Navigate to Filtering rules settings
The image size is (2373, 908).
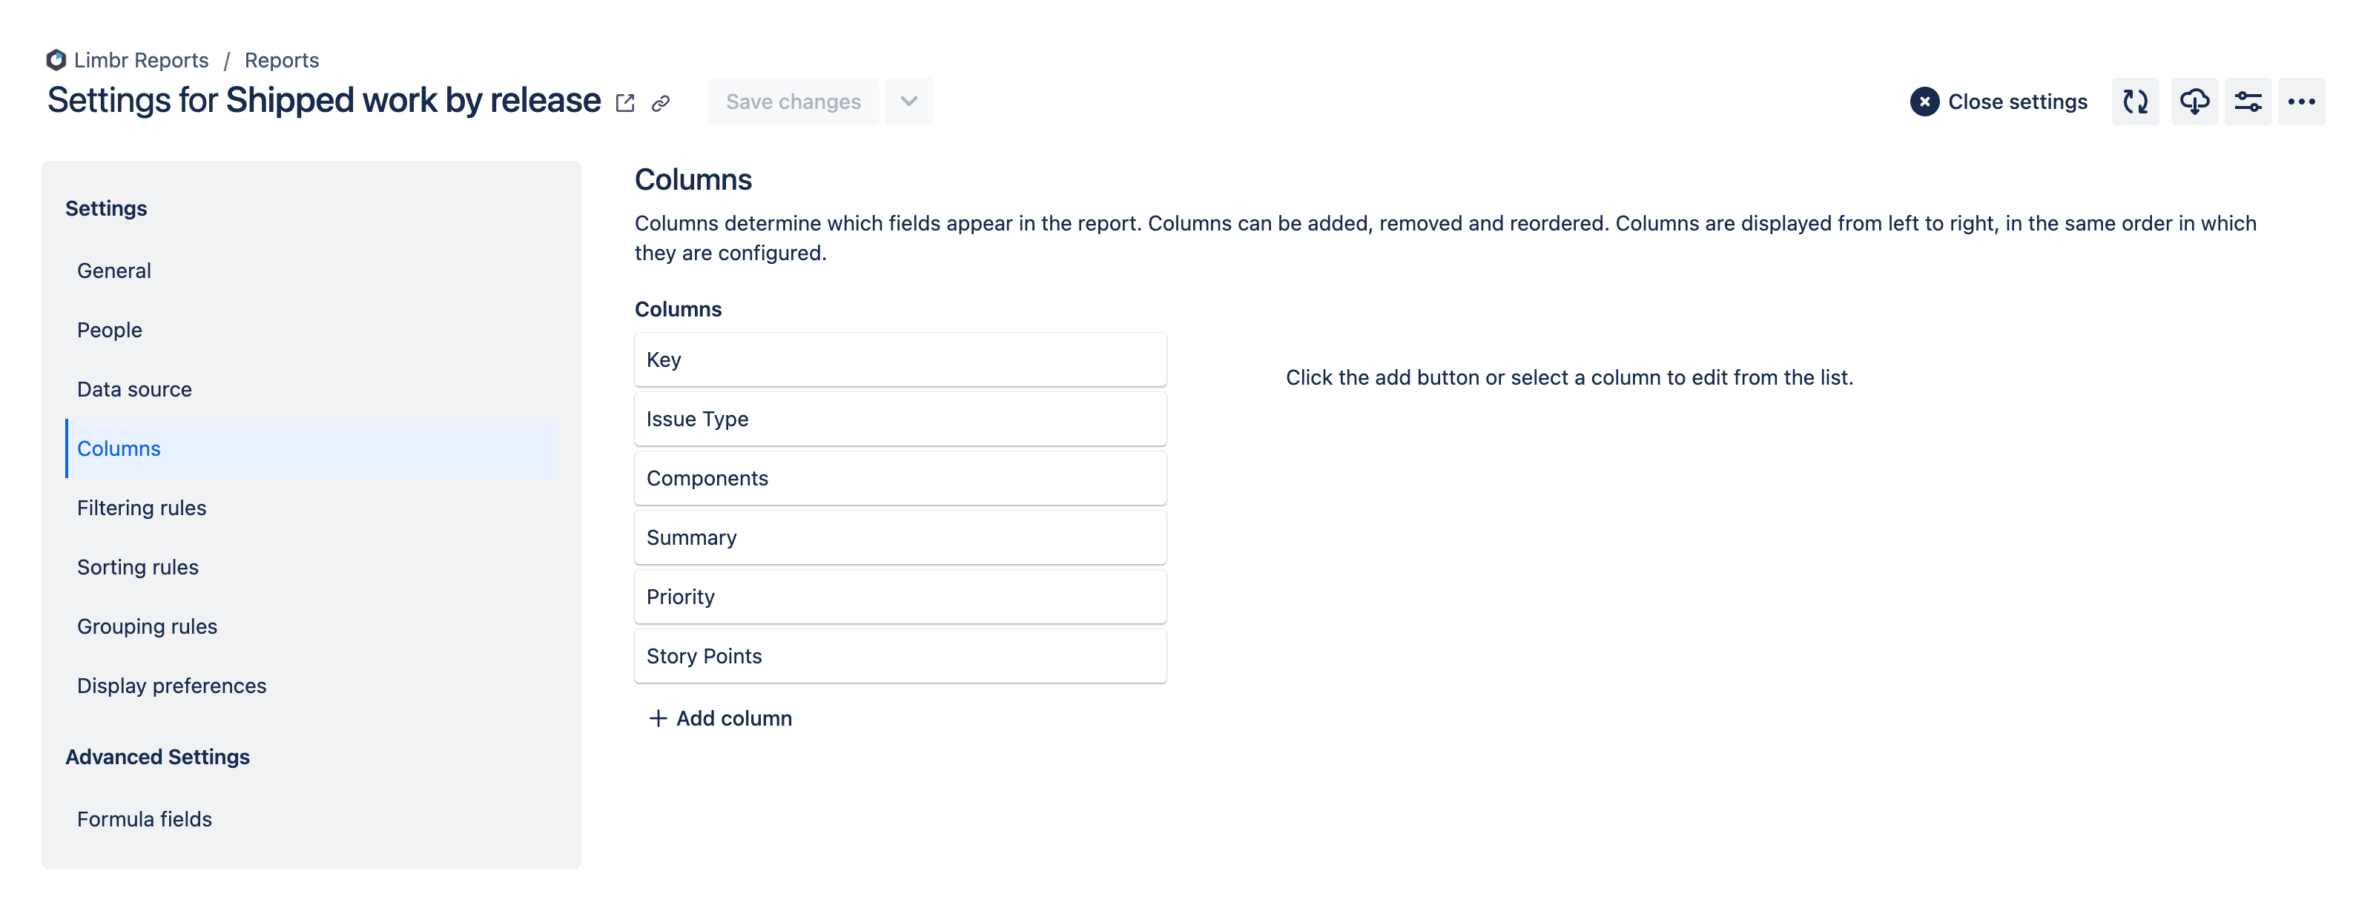pyautogui.click(x=141, y=507)
